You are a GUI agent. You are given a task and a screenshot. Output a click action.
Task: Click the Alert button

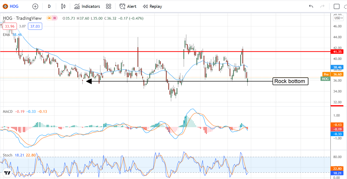(128, 6)
